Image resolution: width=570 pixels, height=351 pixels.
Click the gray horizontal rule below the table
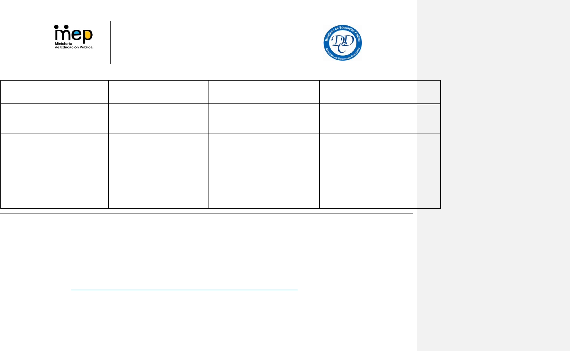[206, 214]
